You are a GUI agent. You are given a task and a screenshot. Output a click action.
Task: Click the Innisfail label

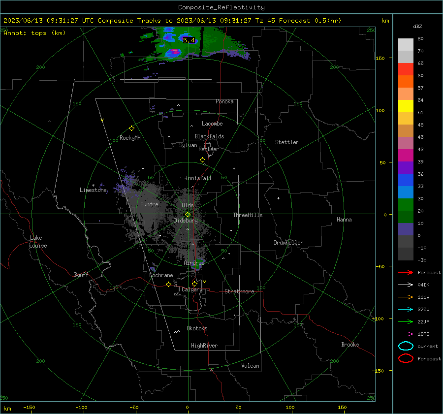coord(198,178)
